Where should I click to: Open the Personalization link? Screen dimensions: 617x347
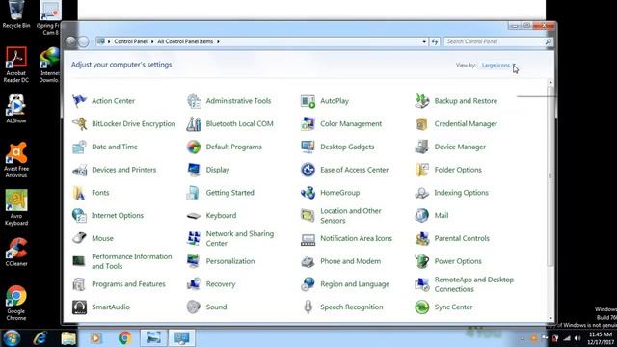click(x=230, y=261)
